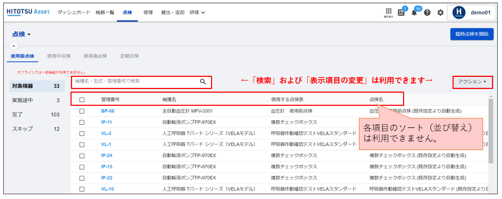Viewport: 502px width, 199px height.
Task: Open the IP-22 management number link
Action: [x=107, y=178]
